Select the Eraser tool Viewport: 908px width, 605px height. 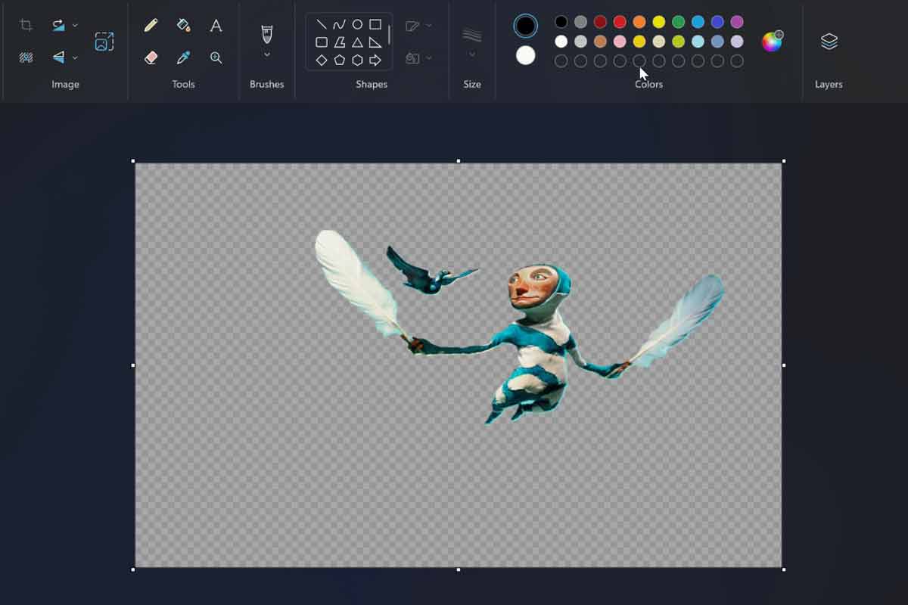[151, 57]
